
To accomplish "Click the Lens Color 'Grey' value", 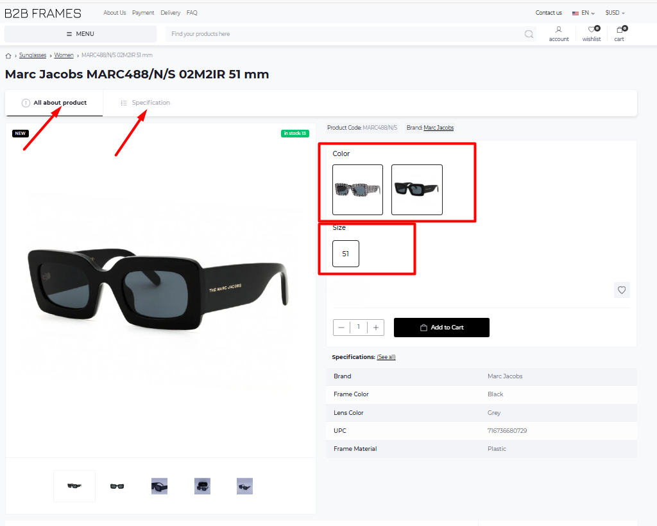I will (494, 413).
